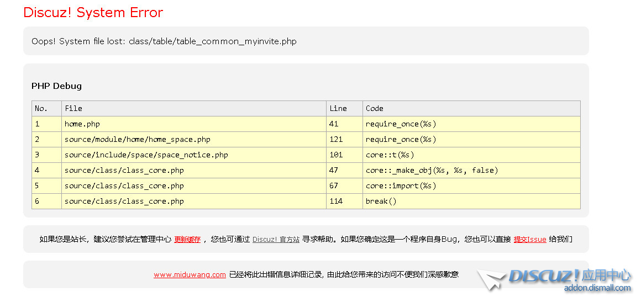641x302 pixels.
Task: Click the File column header
Action: (194, 109)
